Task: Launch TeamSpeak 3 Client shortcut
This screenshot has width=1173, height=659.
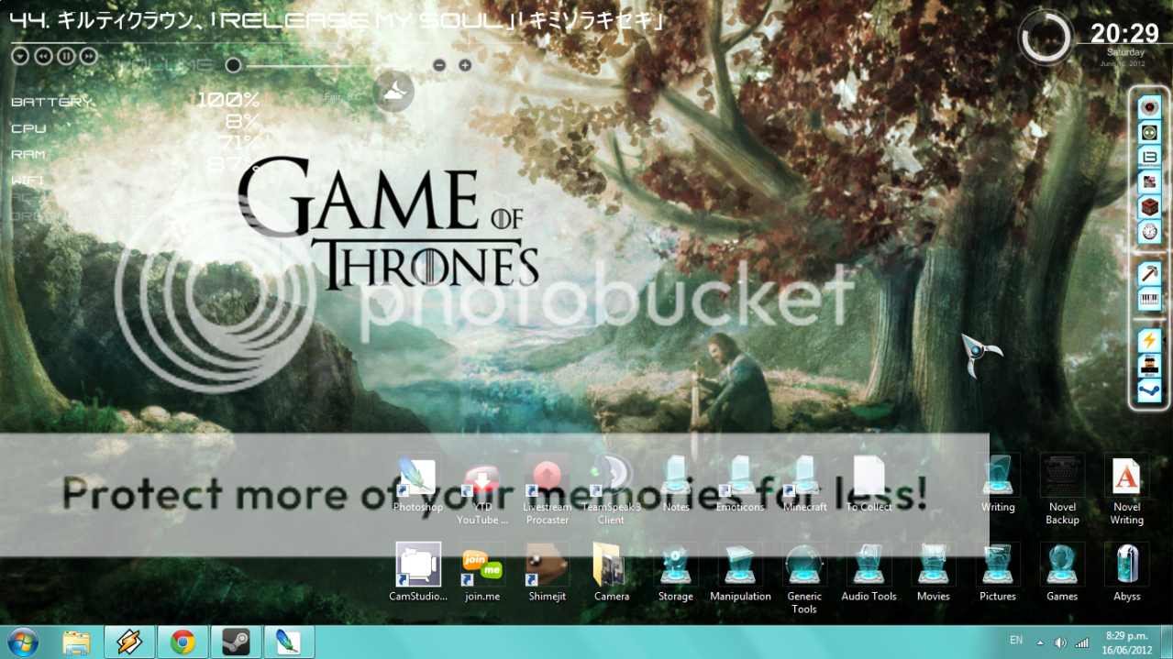Action: 611,490
